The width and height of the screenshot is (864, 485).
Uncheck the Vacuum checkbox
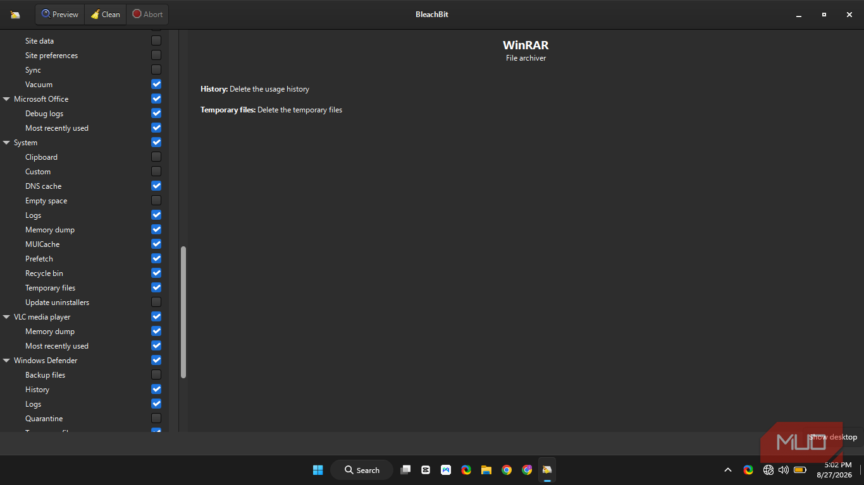coord(156,84)
